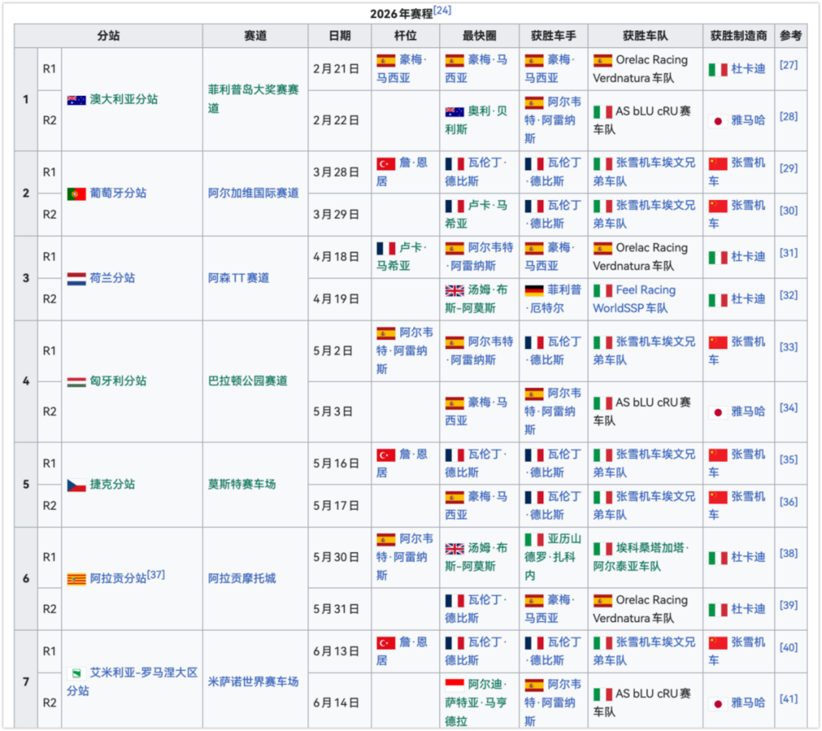Click the Aragon flag beside 阿拉贡分站
The width and height of the screenshot is (822, 731).
tap(76, 579)
